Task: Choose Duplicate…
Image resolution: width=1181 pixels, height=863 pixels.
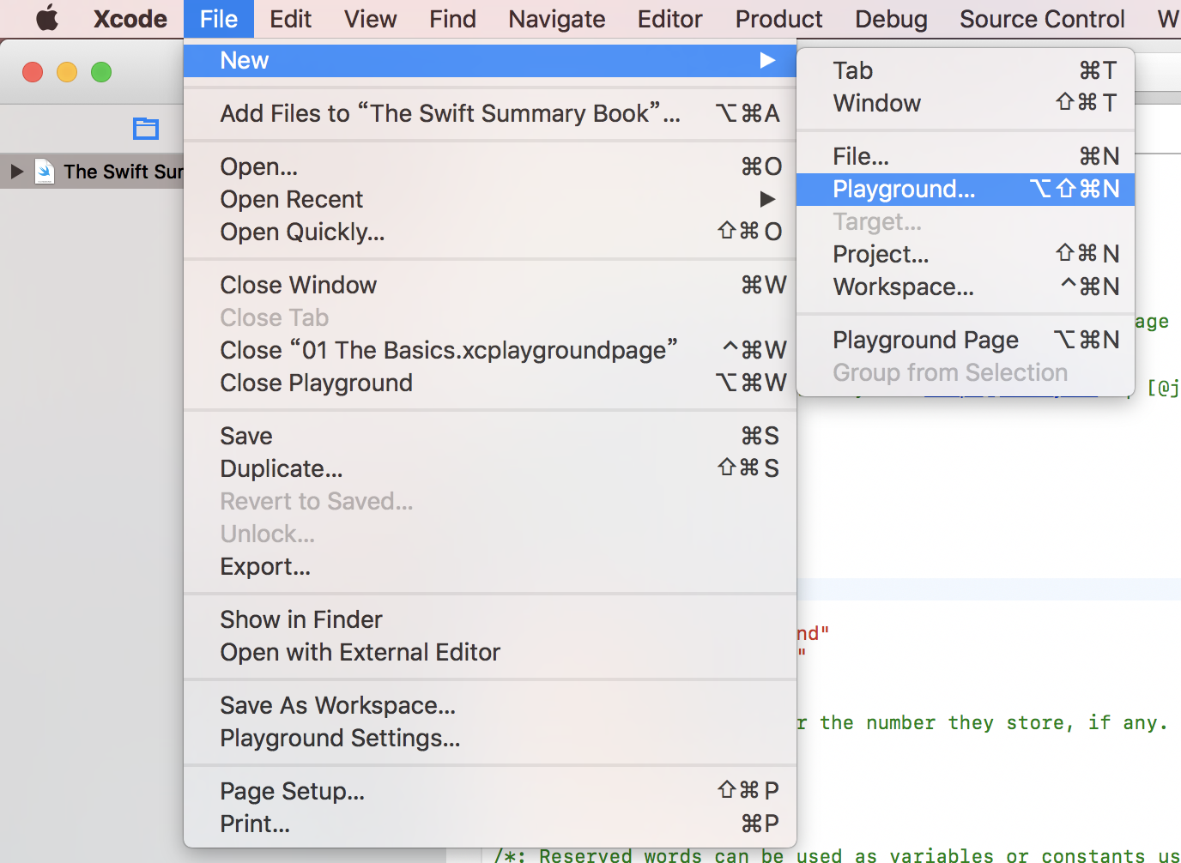Action: click(x=490, y=468)
